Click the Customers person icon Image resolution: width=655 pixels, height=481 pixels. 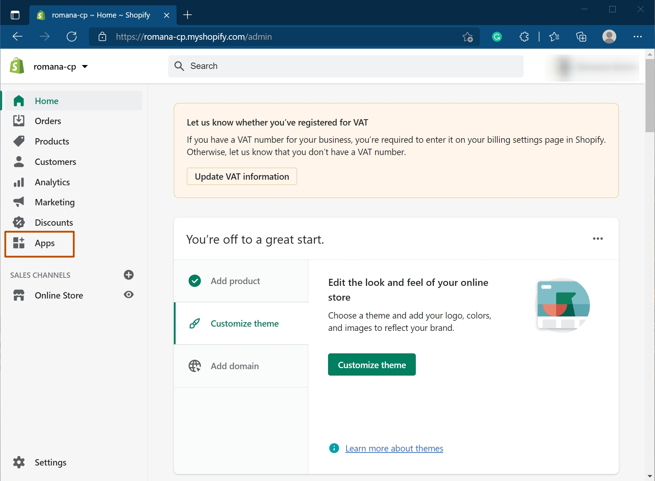point(19,161)
